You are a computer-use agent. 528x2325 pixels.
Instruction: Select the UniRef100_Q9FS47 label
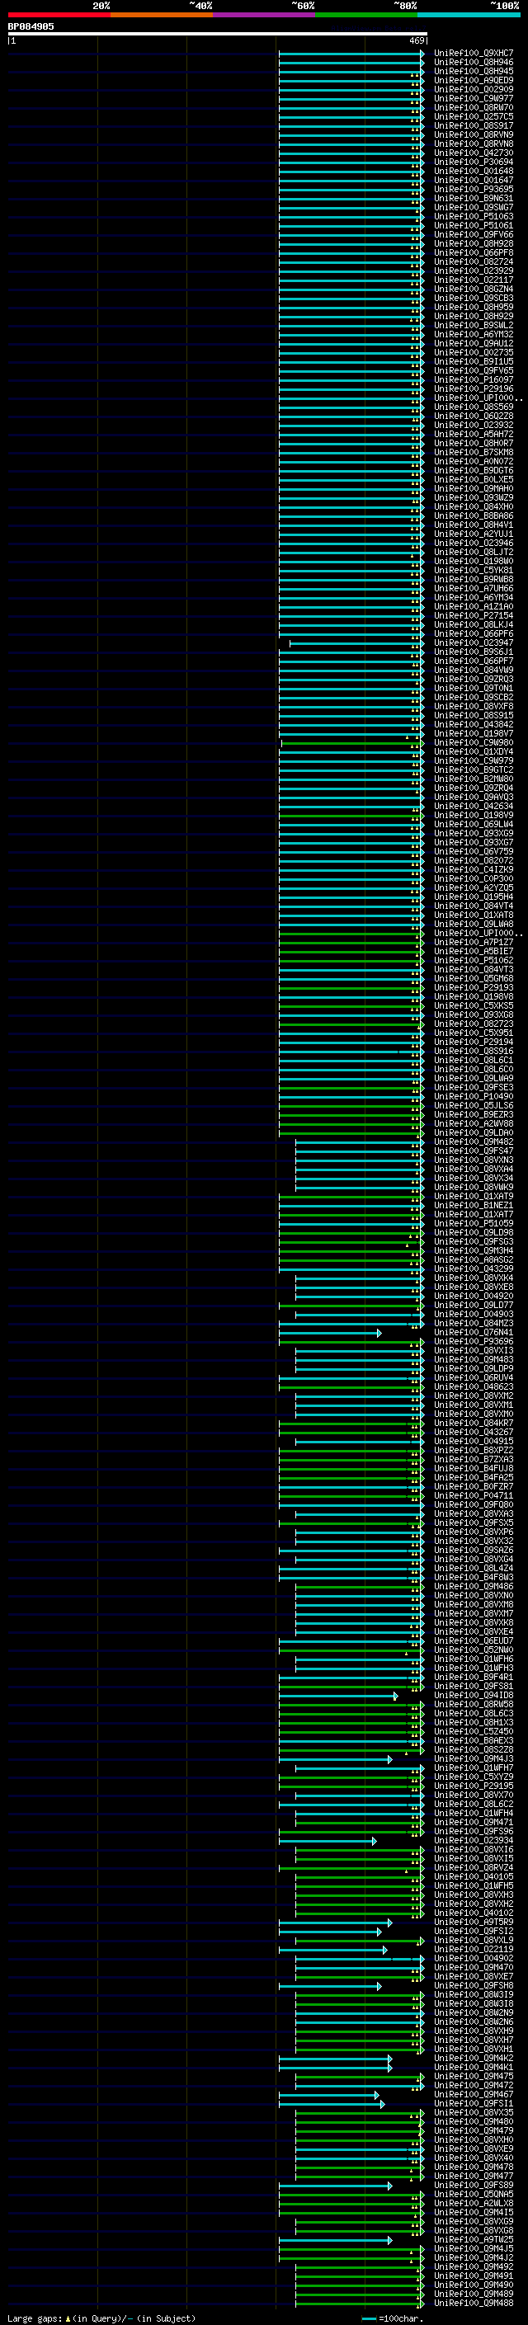(474, 1151)
